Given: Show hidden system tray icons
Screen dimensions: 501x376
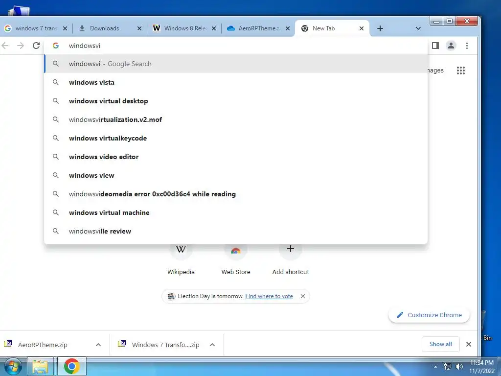Looking at the screenshot, I should (435, 367).
